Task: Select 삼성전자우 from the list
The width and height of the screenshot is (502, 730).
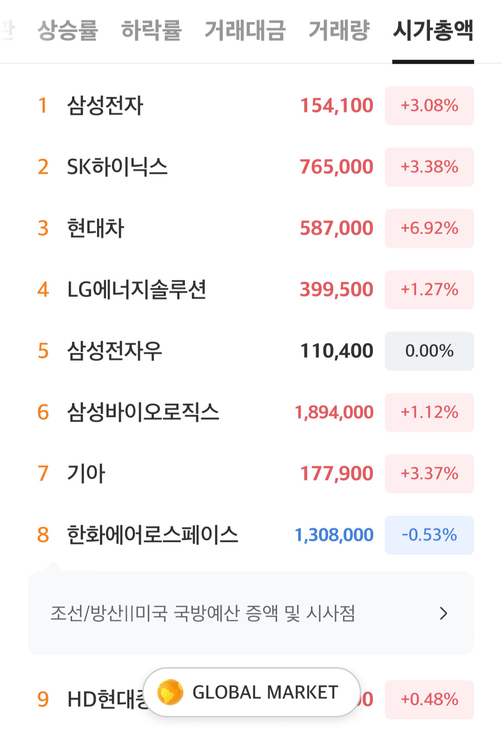Action: (x=114, y=351)
